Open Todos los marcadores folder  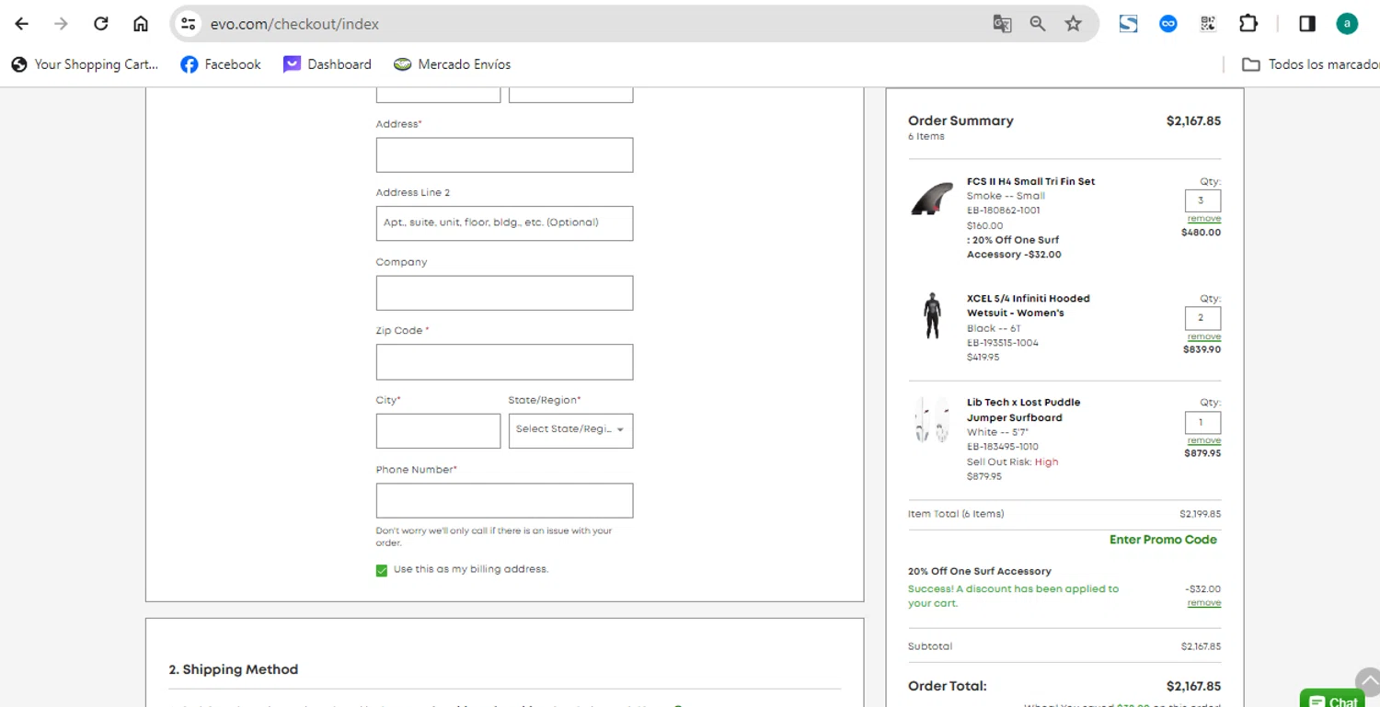1311,64
